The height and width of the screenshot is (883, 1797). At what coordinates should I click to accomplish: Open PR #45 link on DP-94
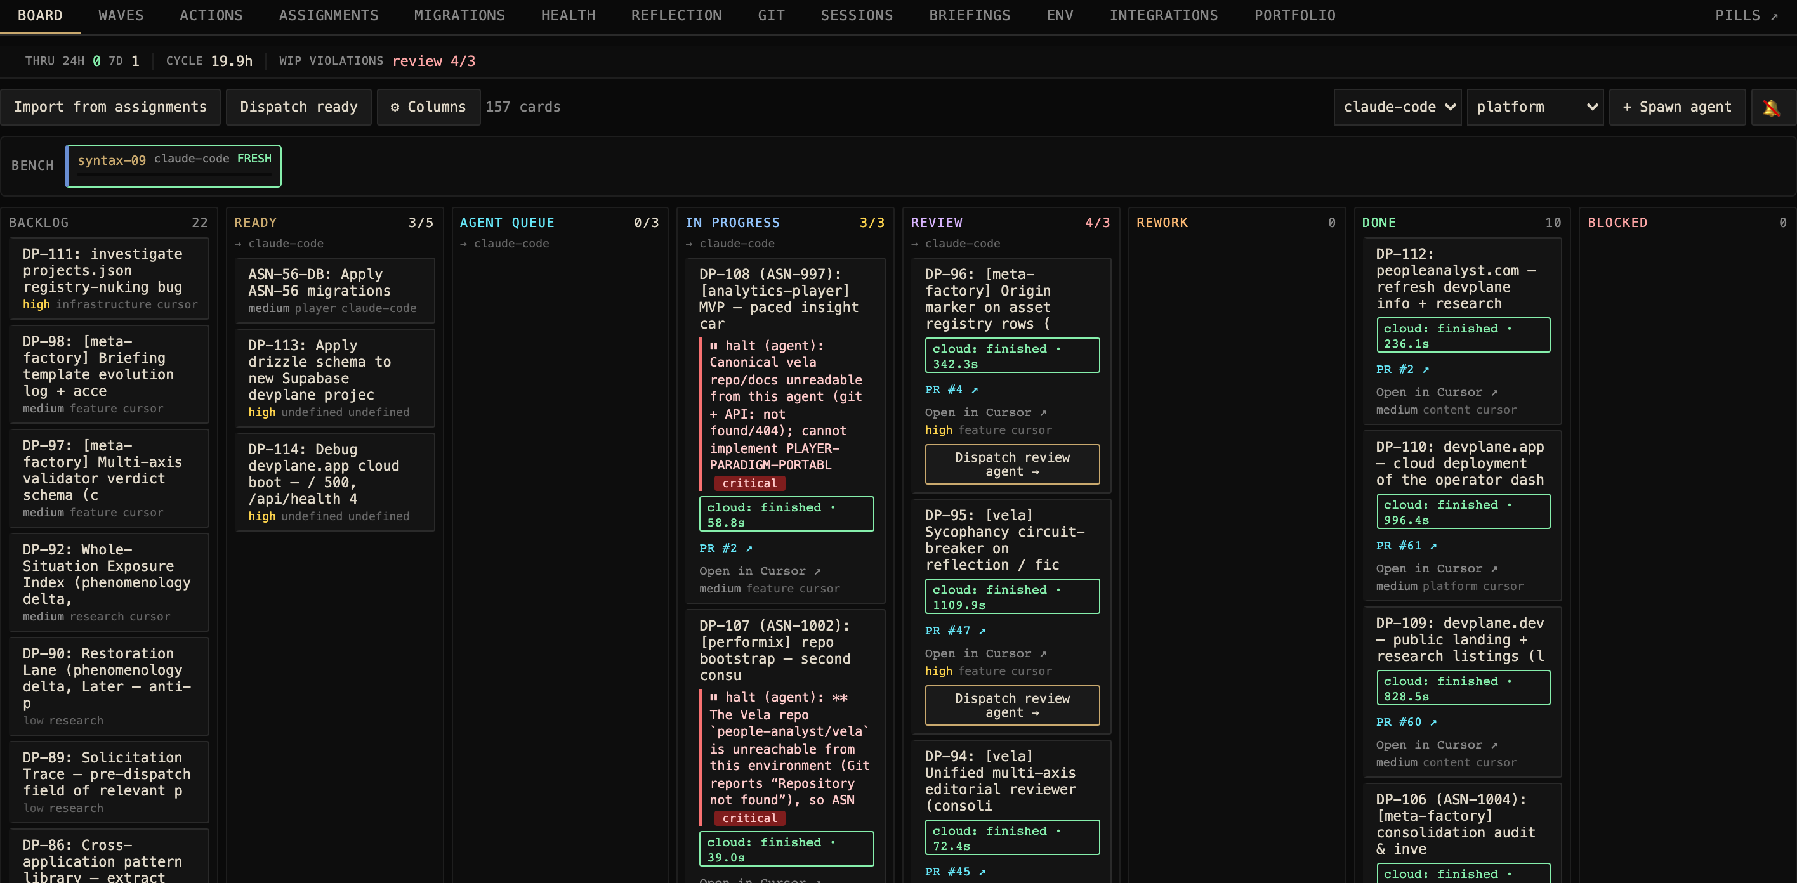tap(955, 871)
